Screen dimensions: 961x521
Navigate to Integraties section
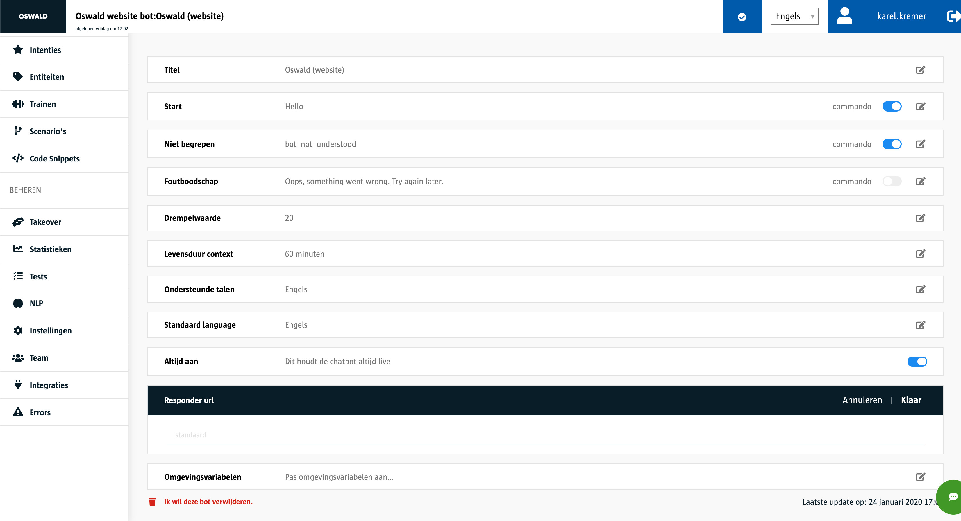point(49,385)
